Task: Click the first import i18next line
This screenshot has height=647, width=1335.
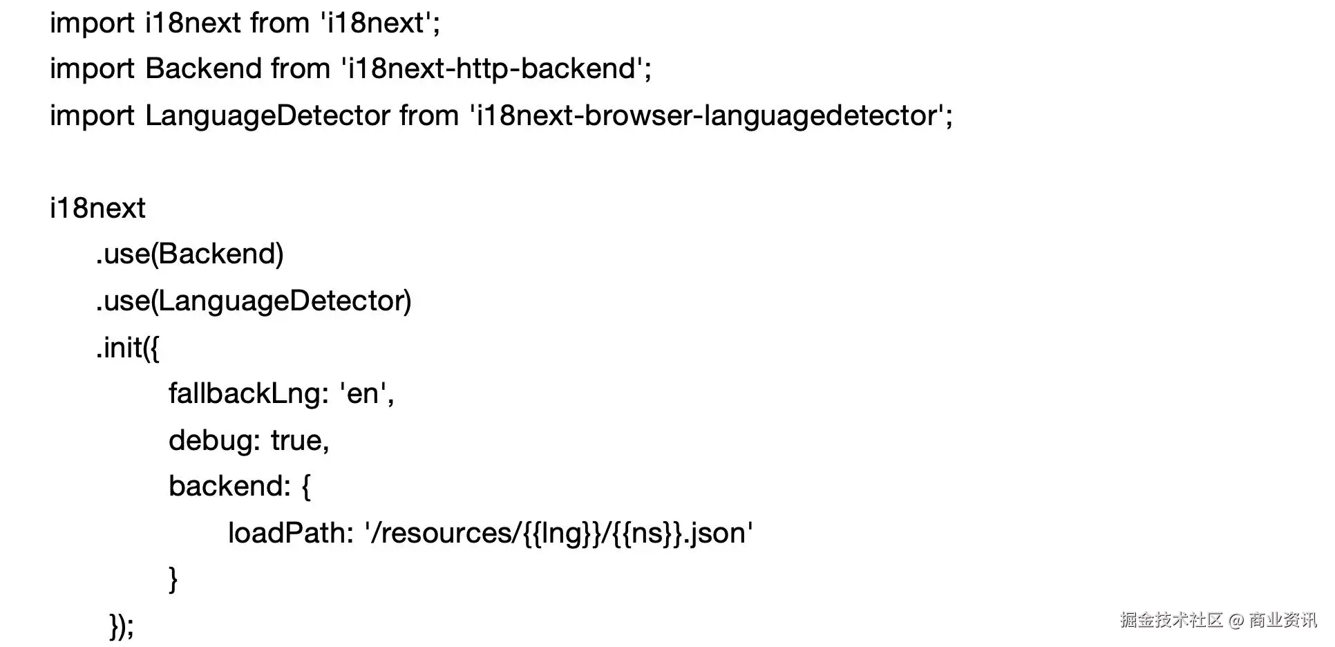Action: click(245, 24)
